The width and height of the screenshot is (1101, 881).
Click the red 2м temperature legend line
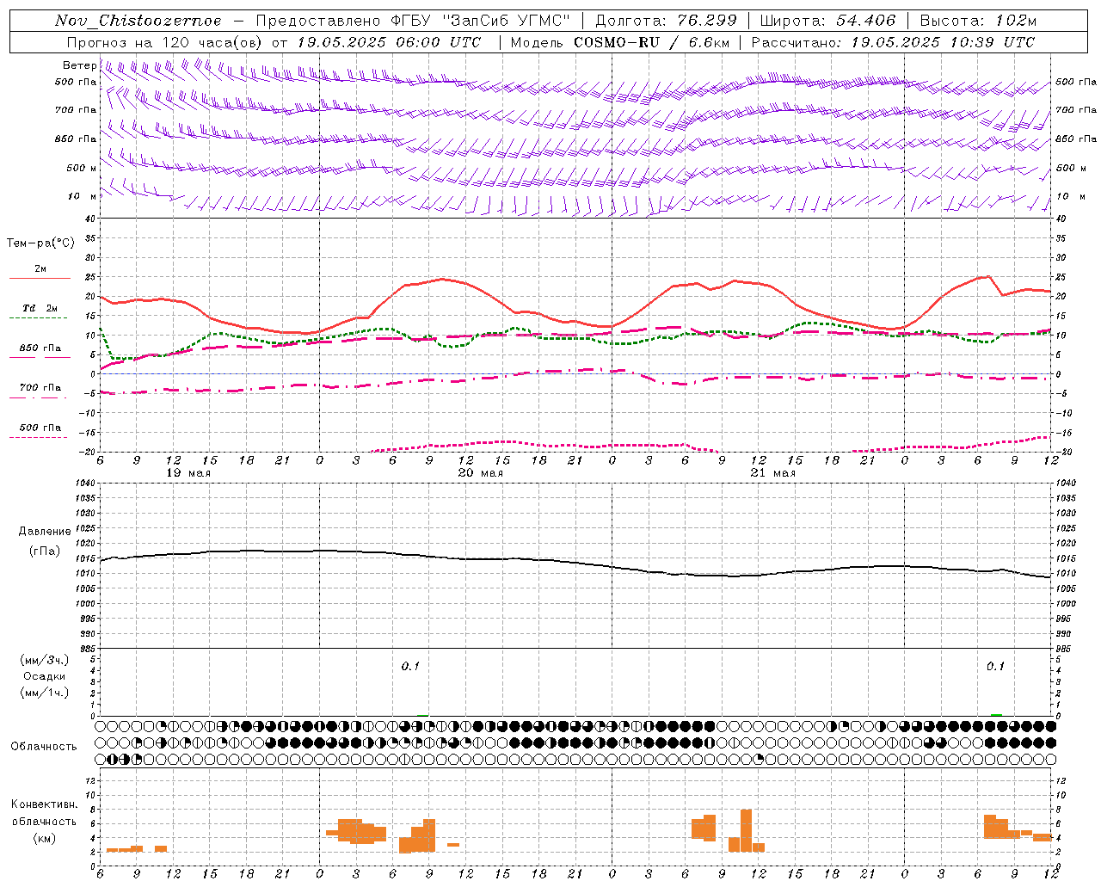40,278
